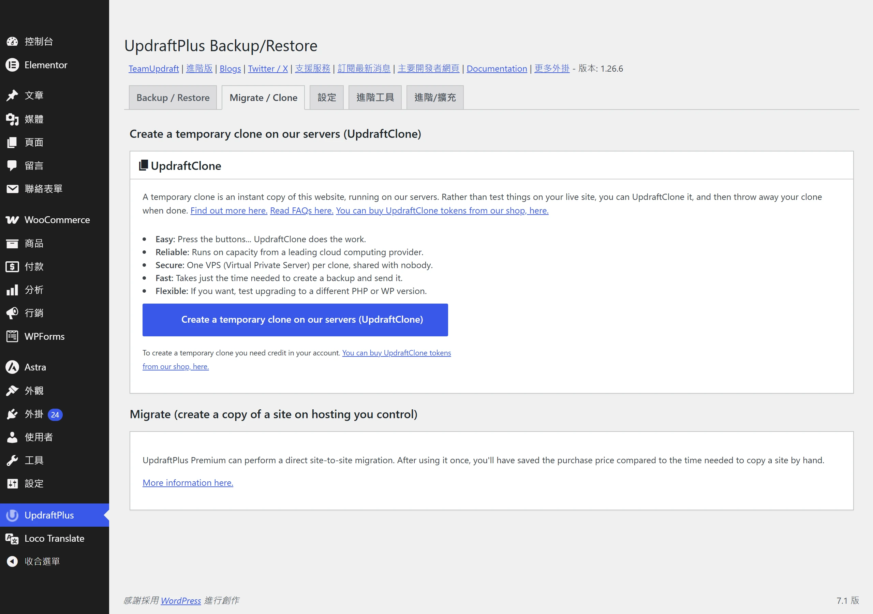Collapse the menu with 收合選單 arrow icon
873x614 pixels.
tap(12, 561)
